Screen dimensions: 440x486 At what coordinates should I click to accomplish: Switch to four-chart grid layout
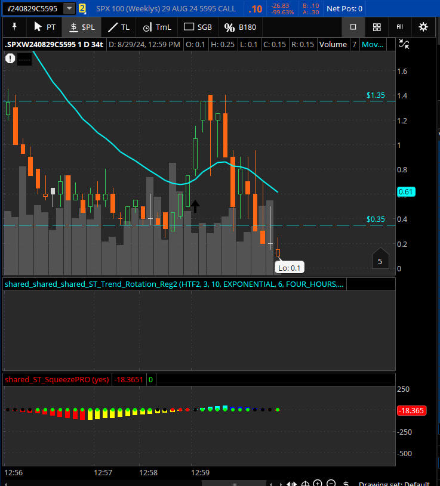pyautogui.click(x=377, y=27)
